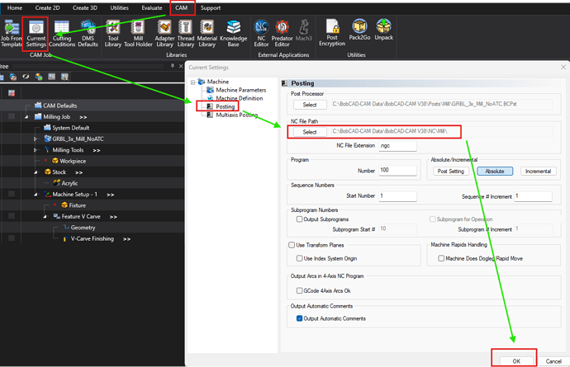Launch the NC Editor
The width and height of the screenshot is (570, 367).
coord(262,33)
